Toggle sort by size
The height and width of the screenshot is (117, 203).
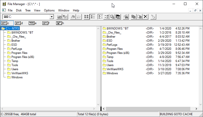click(x=112, y=17)
